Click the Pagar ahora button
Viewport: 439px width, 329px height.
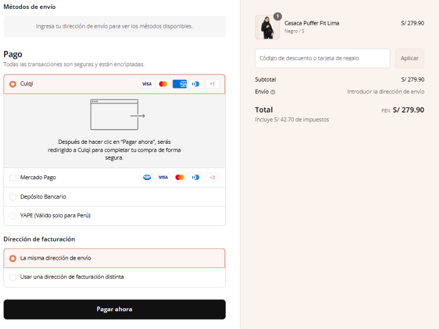[114, 309]
